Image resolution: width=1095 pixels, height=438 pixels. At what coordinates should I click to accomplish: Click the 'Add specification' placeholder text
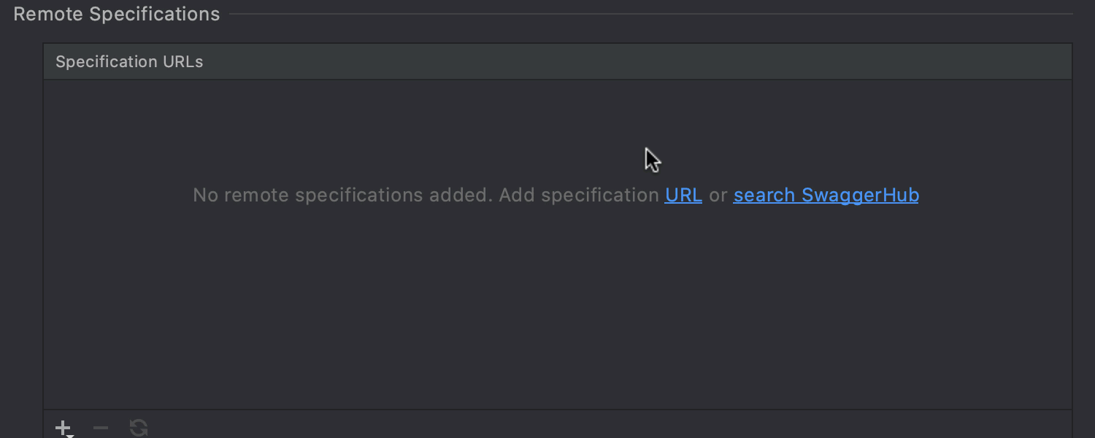(579, 195)
